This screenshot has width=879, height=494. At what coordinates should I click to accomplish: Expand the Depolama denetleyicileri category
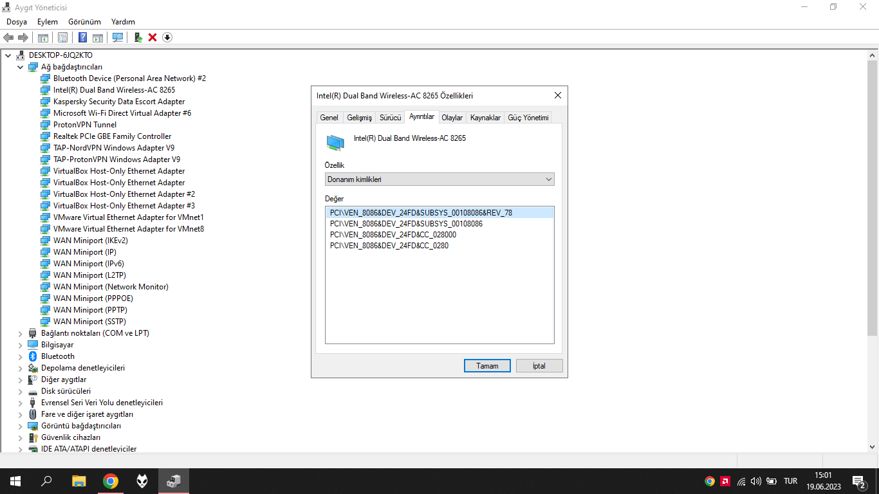pyautogui.click(x=20, y=368)
